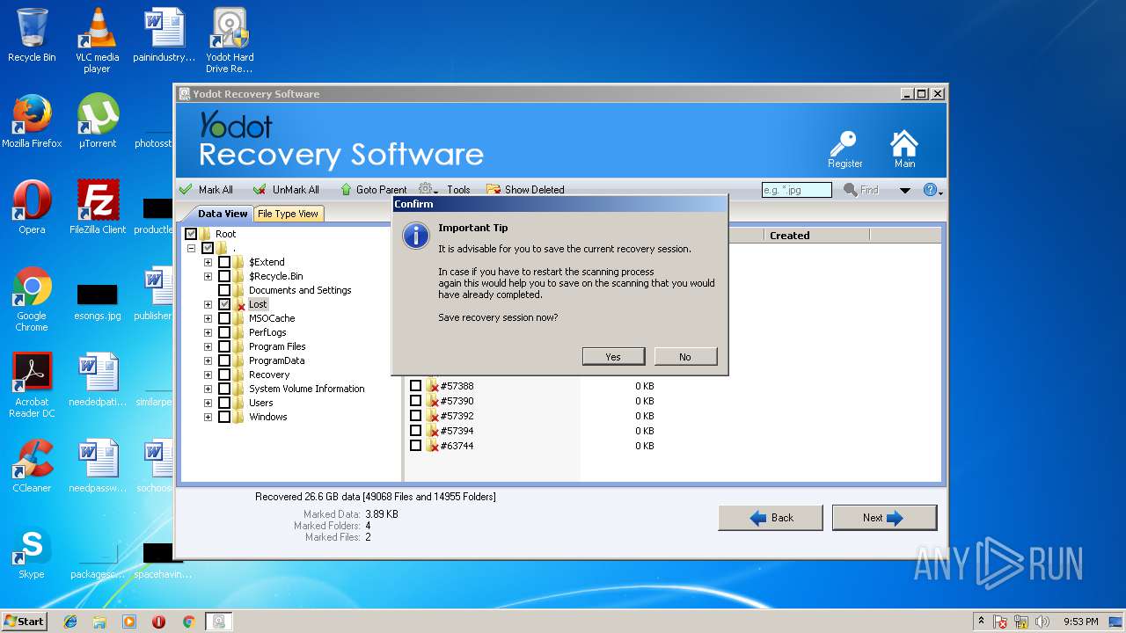The width and height of the screenshot is (1126, 633).
Task: Click No in the Confirm dialog
Action: pyautogui.click(x=684, y=356)
